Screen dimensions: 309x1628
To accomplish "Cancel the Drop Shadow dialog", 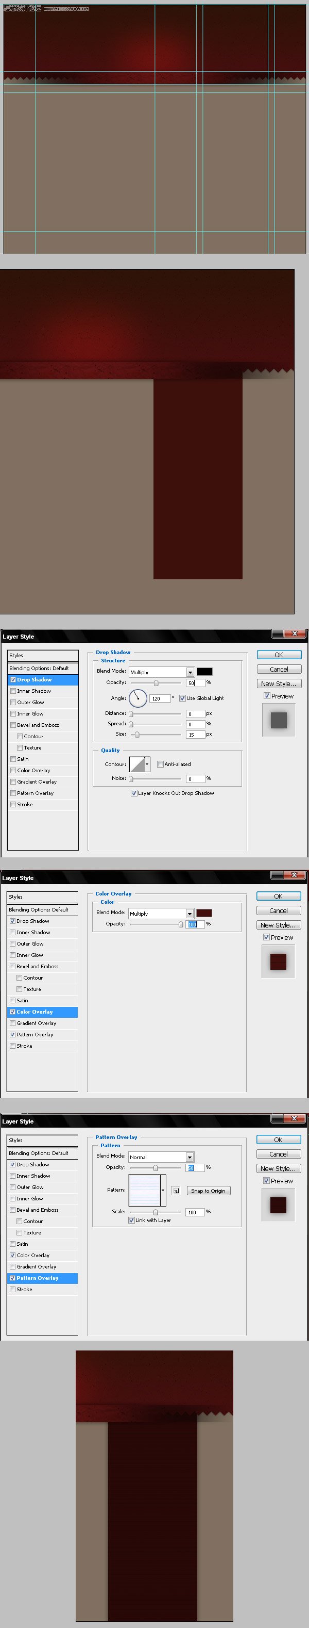I will [279, 669].
